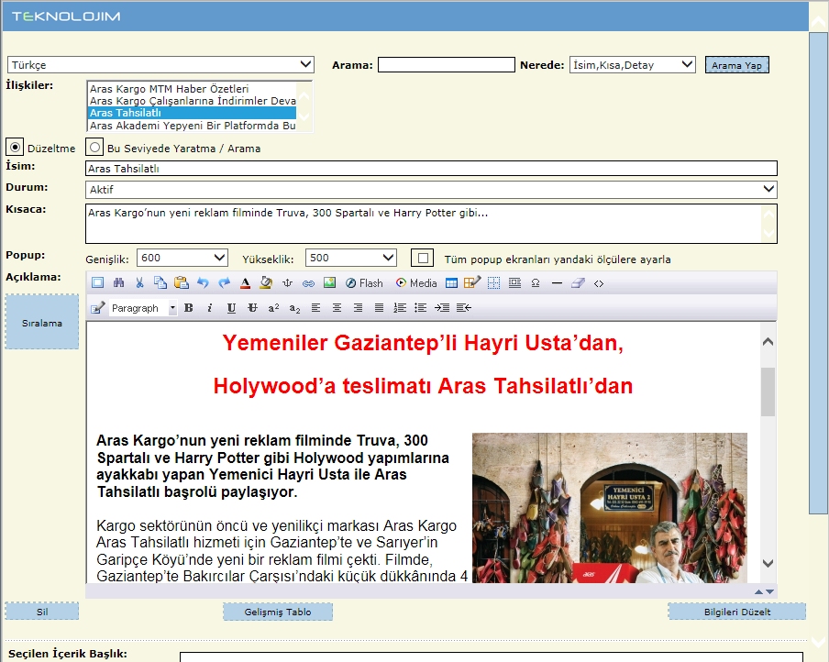Open find with the binoculars icon
Image resolution: width=829 pixels, height=662 pixels.
(x=118, y=283)
